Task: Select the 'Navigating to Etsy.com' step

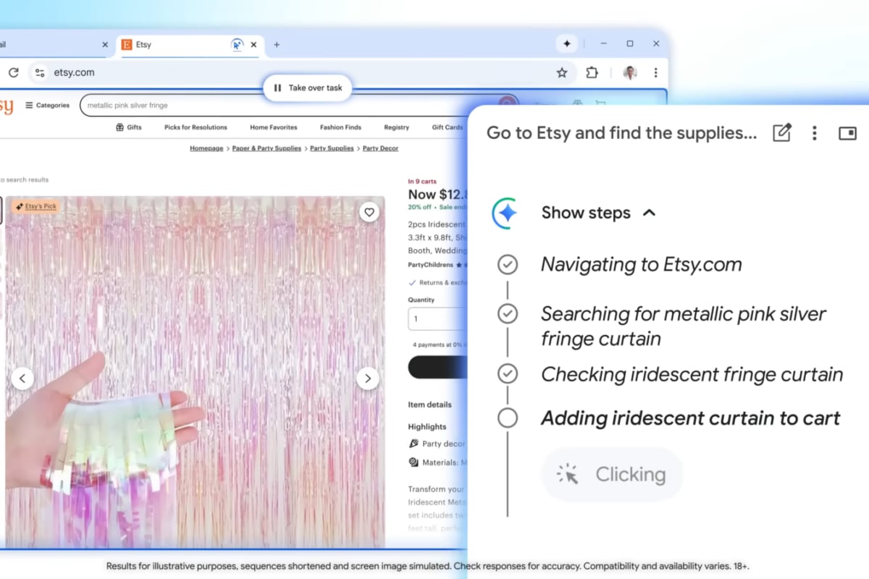Action: (x=642, y=264)
